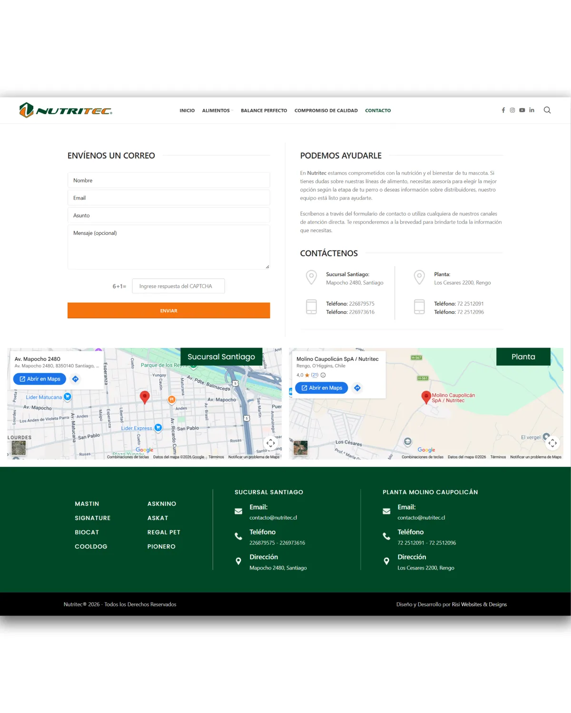This screenshot has width=571, height=713.
Task: Click the Sucursal Santiago map label
Action: pos(221,356)
